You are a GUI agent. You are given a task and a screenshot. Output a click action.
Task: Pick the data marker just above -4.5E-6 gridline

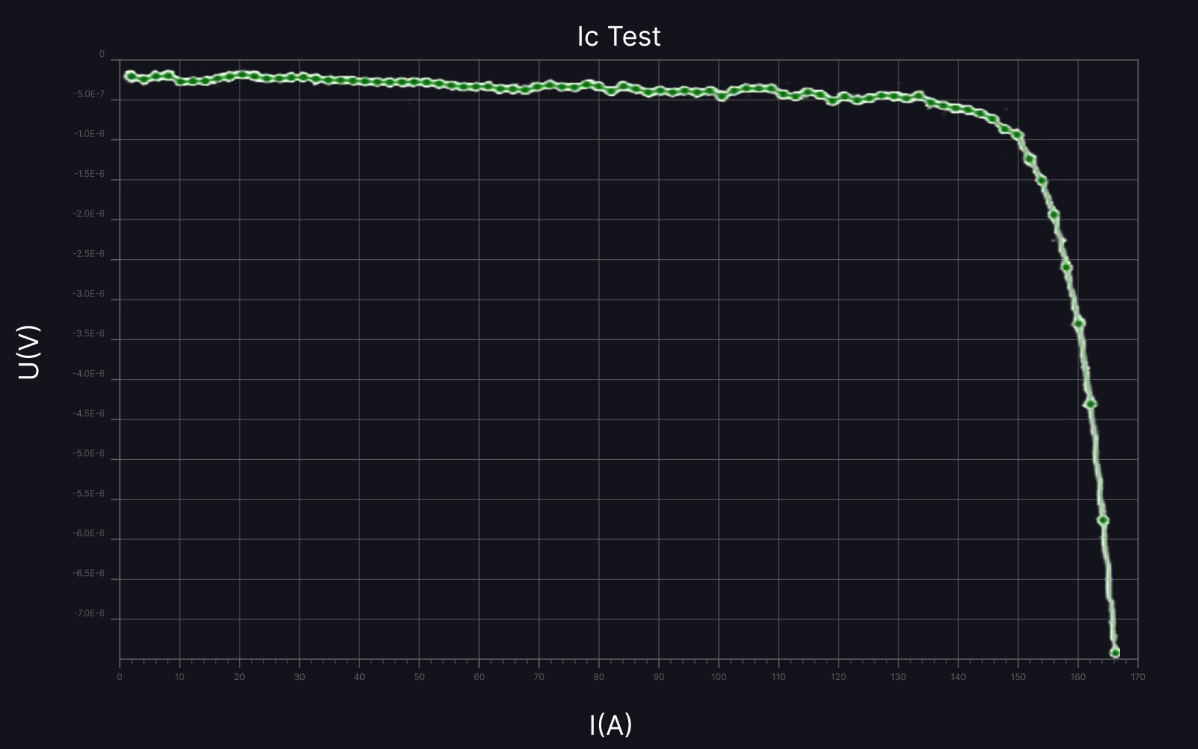tap(1090, 404)
